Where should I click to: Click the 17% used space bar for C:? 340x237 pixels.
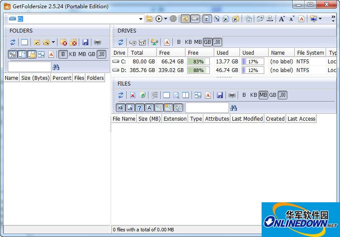click(x=253, y=62)
